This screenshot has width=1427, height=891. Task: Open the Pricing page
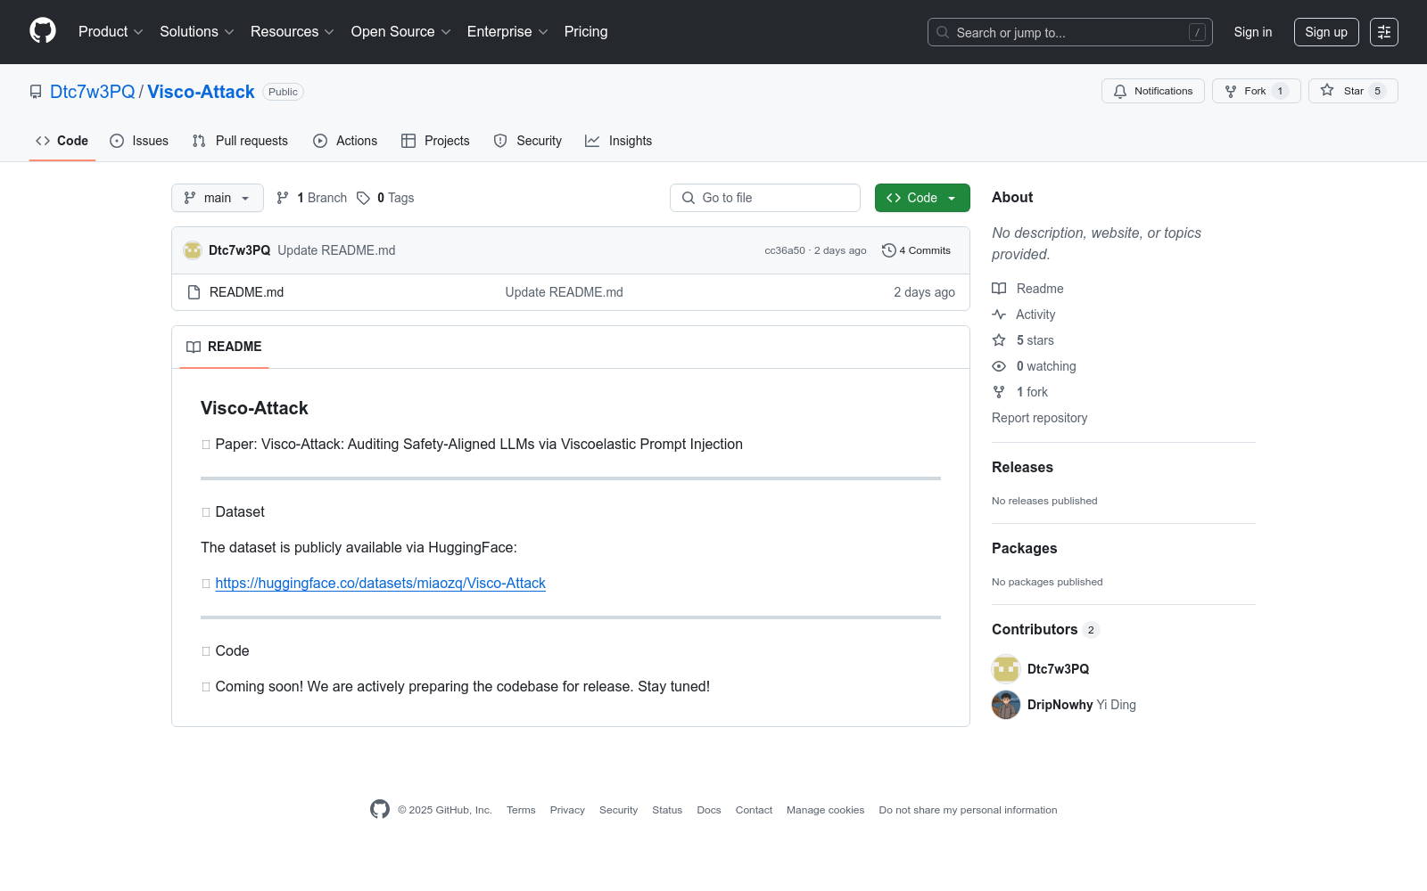coord(586,32)
